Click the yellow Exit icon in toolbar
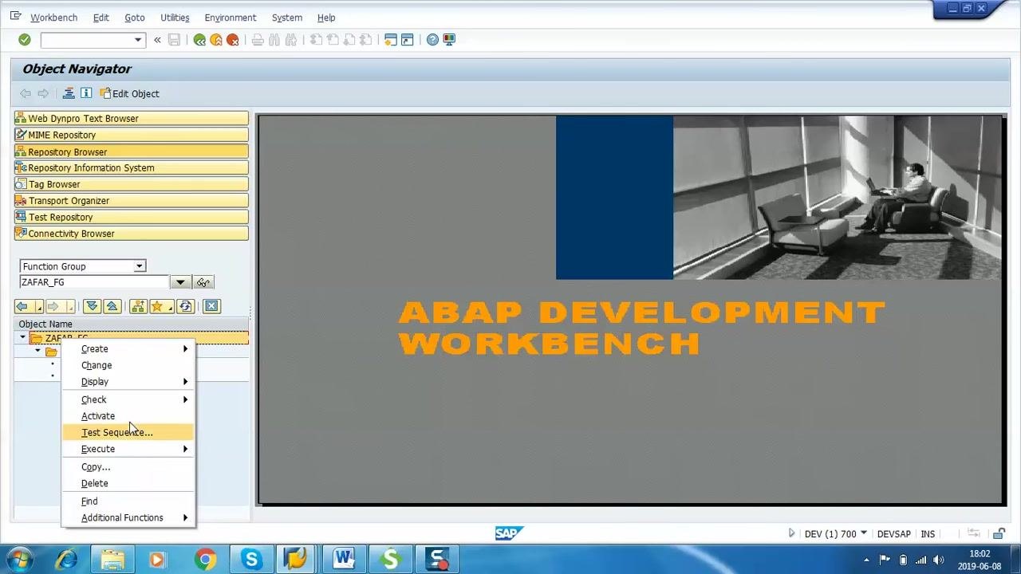This screenshot has width=1021, height=574. click(x=216, y=40)
